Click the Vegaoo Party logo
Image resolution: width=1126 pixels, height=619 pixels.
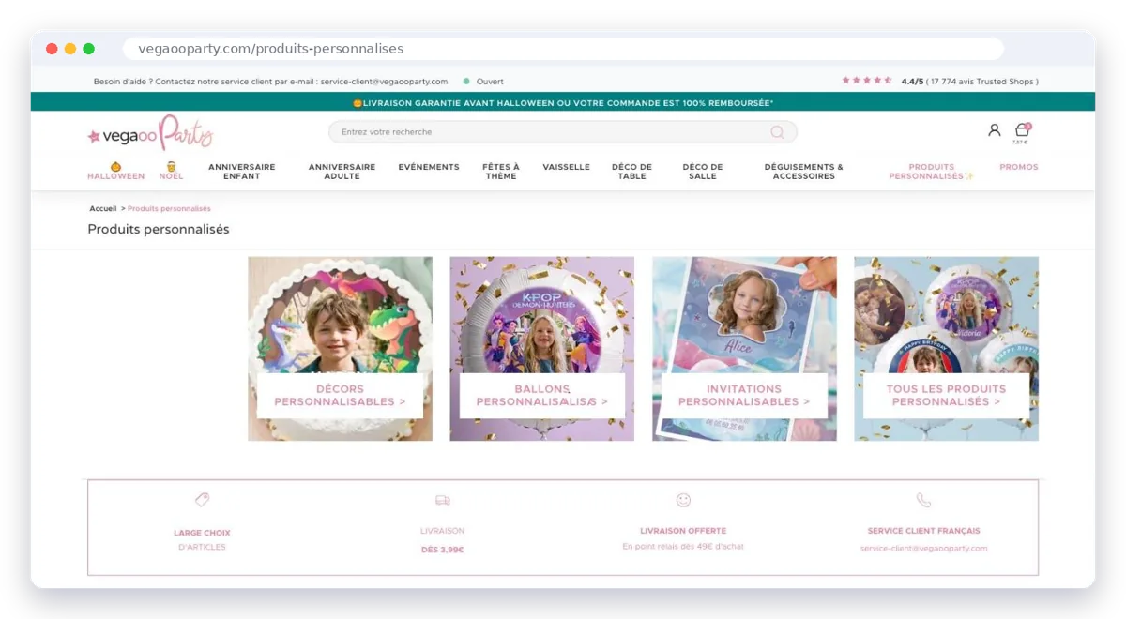click(150, 133)
